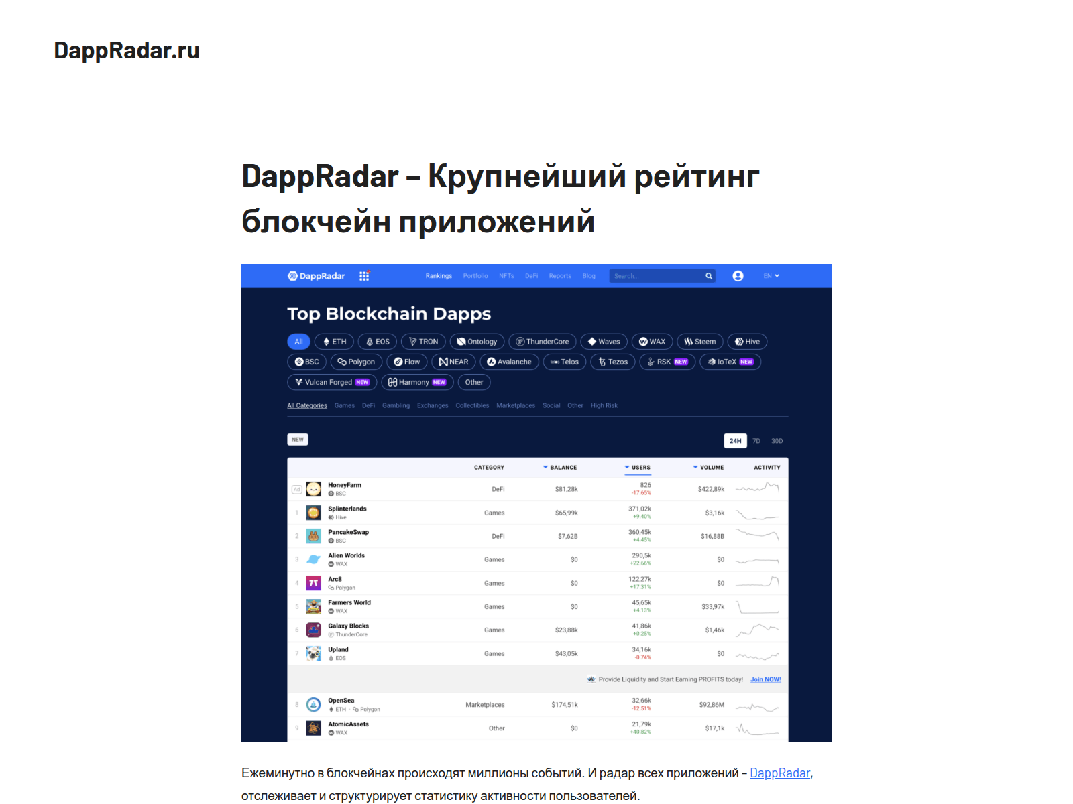Click the PancakeSwap bunny icon
1073x804 pixels.
click(x=313, y=536)
